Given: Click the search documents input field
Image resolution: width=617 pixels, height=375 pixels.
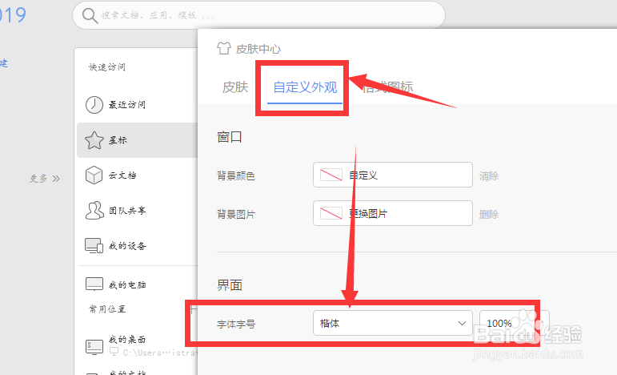Looking at the screenshot, I should [x=258, y=15].
